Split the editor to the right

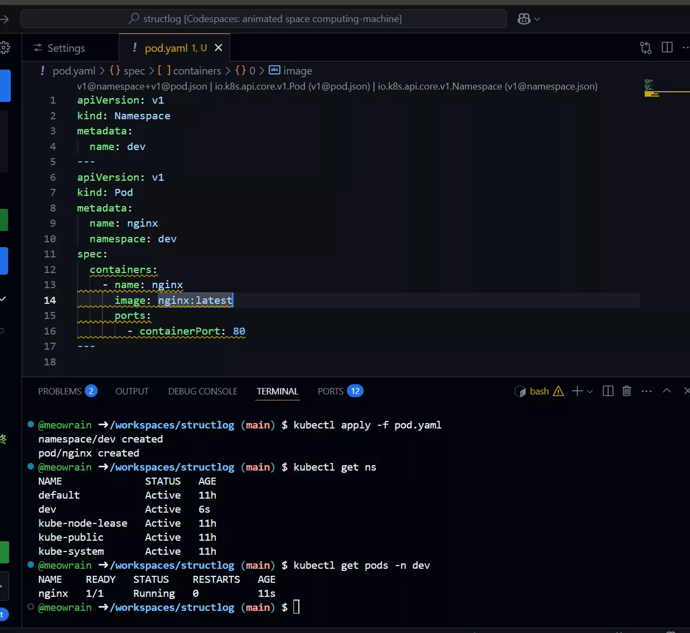pos(667,47)
